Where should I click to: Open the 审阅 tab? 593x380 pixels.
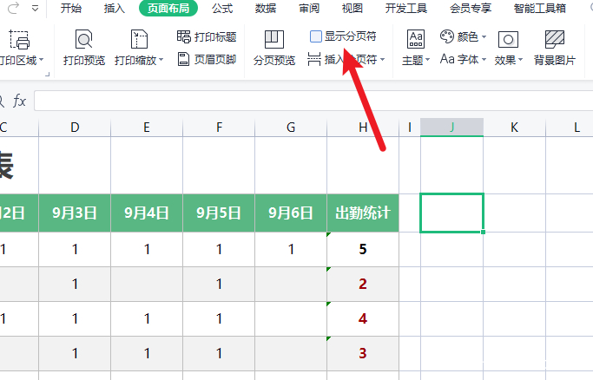tap(309, 8)
